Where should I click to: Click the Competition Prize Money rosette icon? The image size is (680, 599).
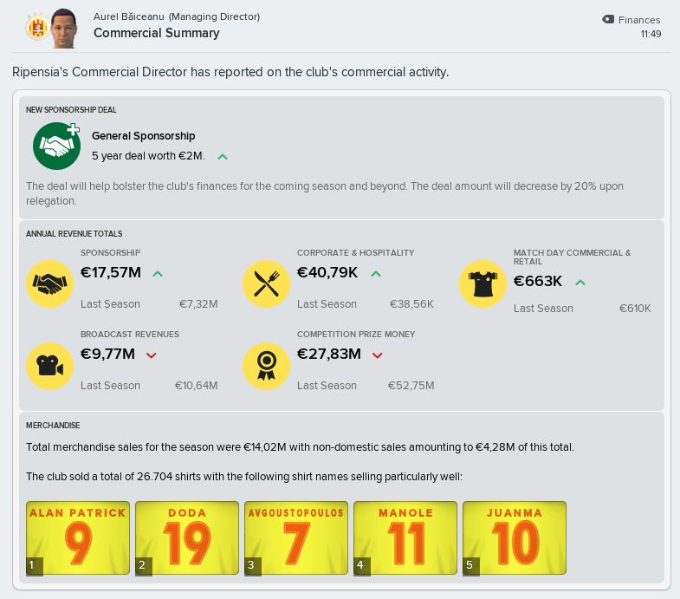point(266,366)
